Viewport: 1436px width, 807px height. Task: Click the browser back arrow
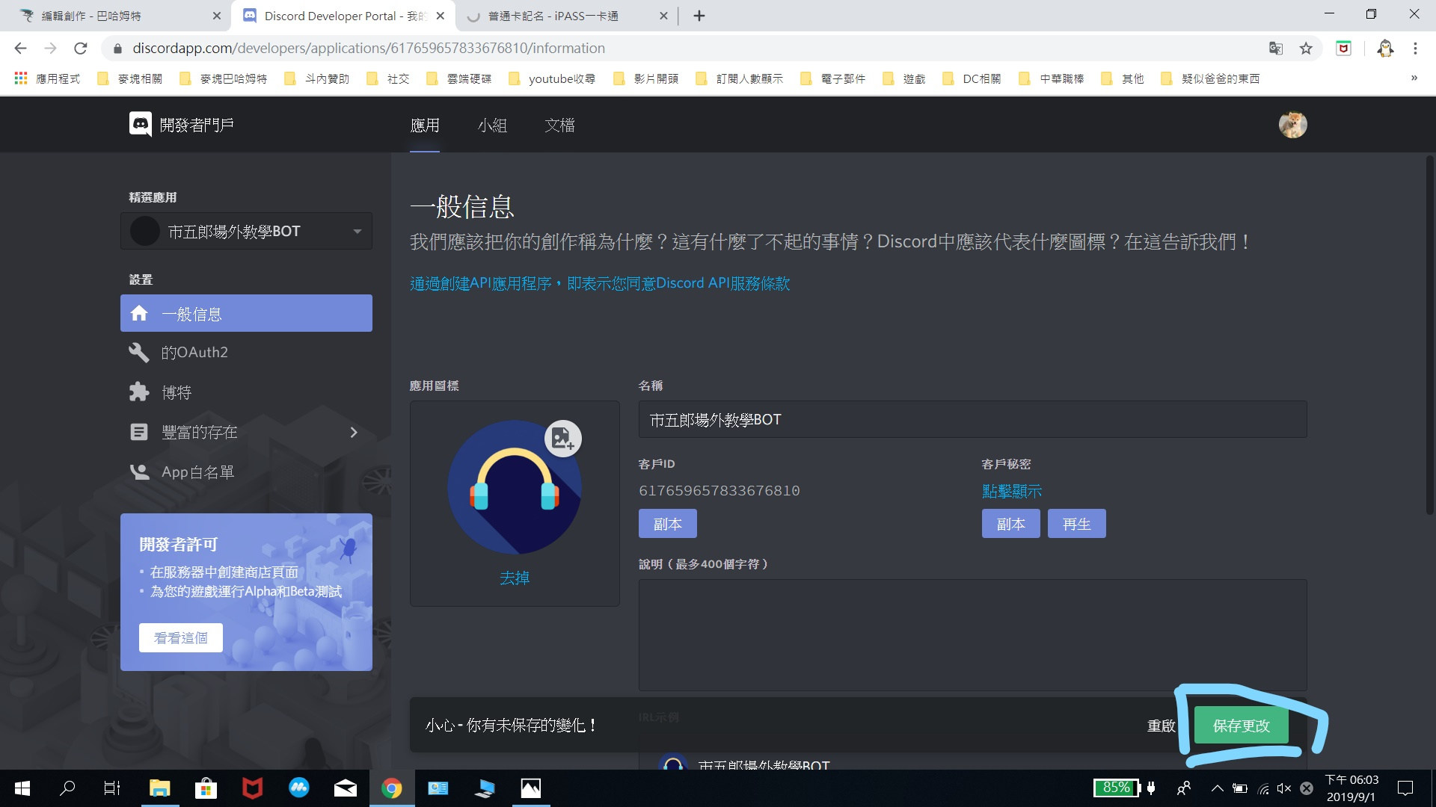(x=20, y=49)
